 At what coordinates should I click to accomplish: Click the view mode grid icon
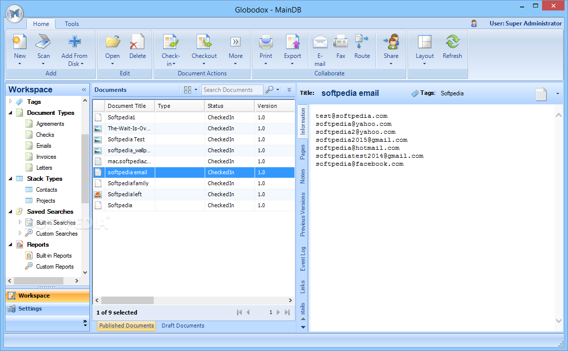(188, 90)
